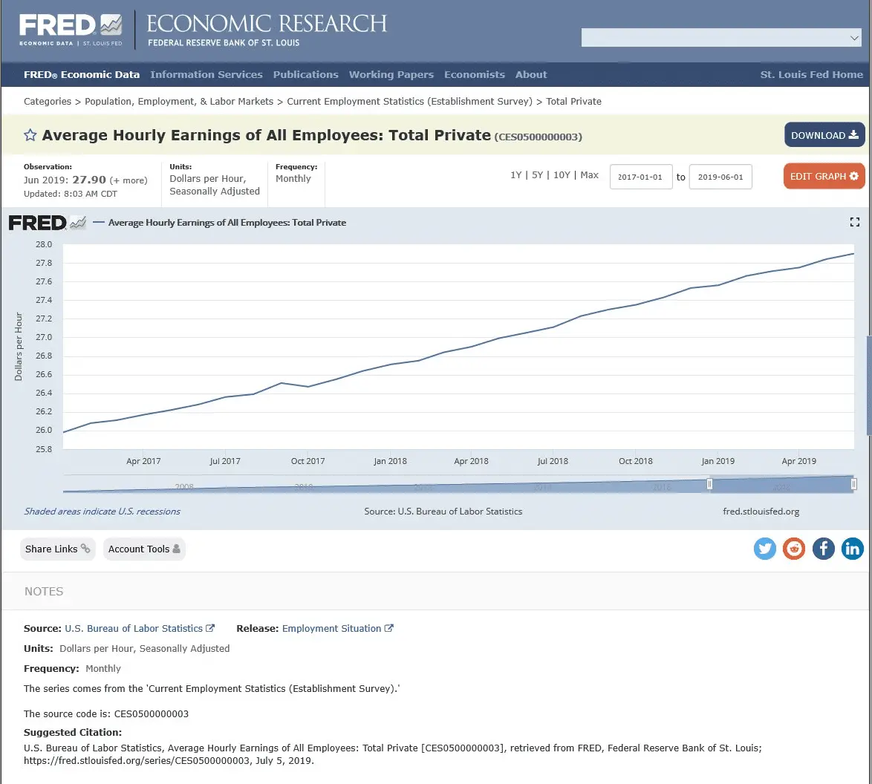Click the star favorite icon beside series title
Image resolution: width=872 pixels, height=784 pixels.
(30, 135)
